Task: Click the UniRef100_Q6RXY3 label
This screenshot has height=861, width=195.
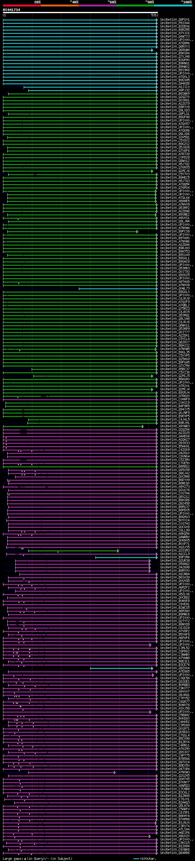Action: pos(175,46)
